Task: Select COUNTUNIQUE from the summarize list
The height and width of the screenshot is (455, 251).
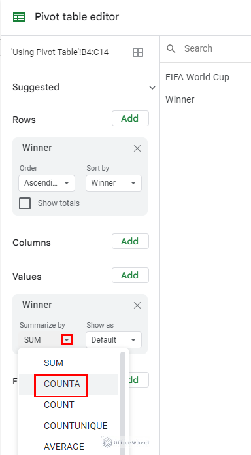Action: coord(75,426)
